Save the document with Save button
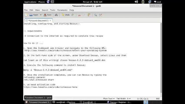 (47, 15)
